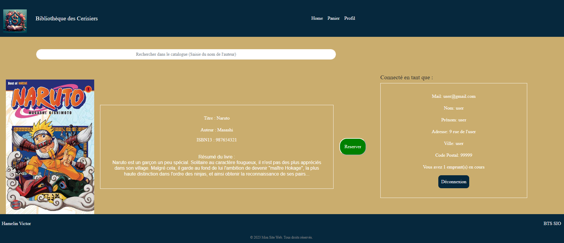Viewport: 564px width, 243px height.
Task: Click the Code Postal 99999 line
Action: (453, 155)
